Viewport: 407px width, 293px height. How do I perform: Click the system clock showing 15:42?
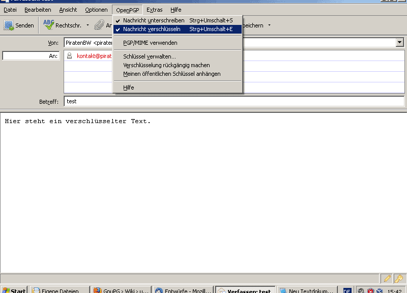coord(394,291)
